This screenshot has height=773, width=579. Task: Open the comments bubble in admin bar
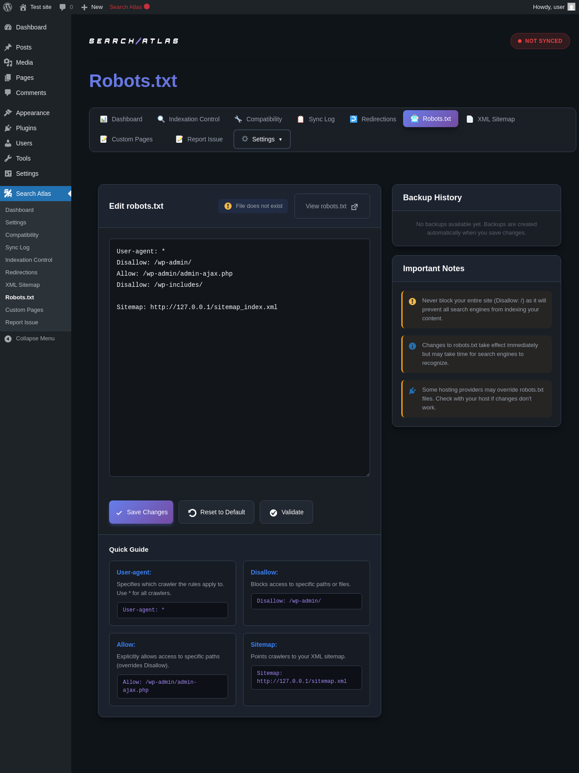pyautogui.click(x=66, y=7)
